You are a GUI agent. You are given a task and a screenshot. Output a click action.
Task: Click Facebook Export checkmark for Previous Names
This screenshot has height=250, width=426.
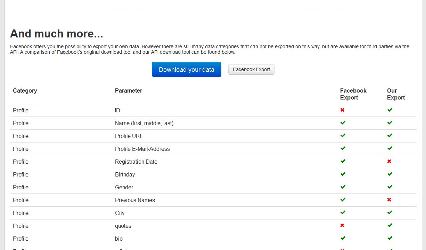[x=343, y=200]
